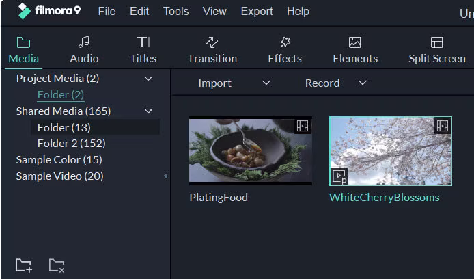Click the add new folder icon
Screen dimensions: 474x279
24,265
